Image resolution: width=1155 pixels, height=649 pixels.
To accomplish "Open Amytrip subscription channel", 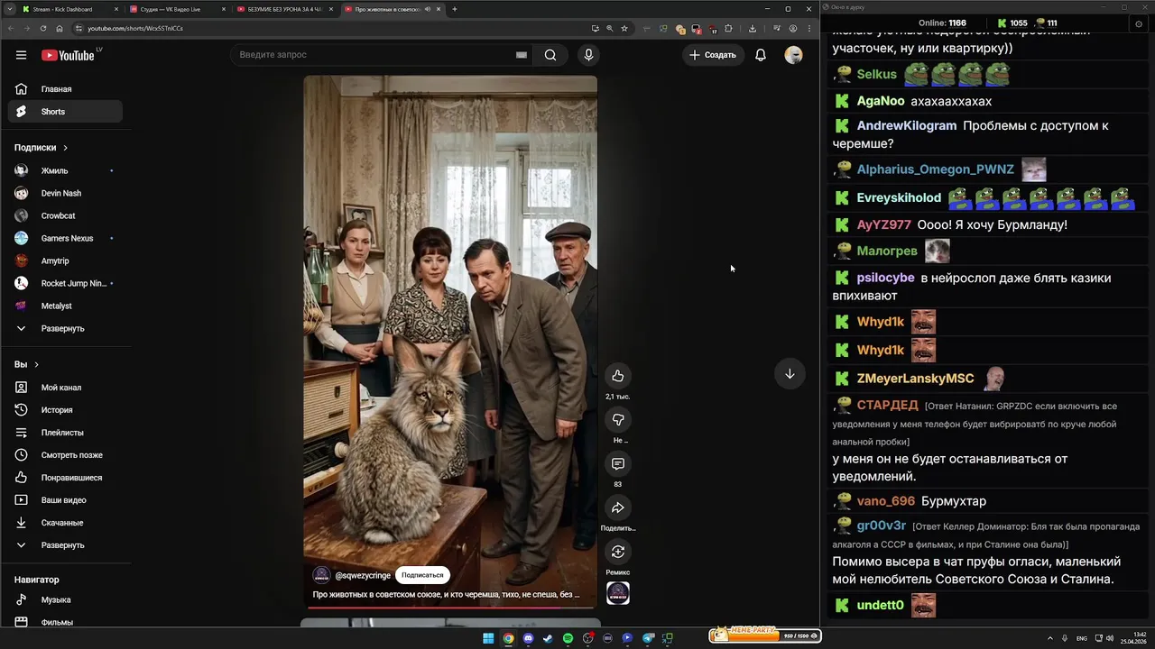I will coord(65,261).
